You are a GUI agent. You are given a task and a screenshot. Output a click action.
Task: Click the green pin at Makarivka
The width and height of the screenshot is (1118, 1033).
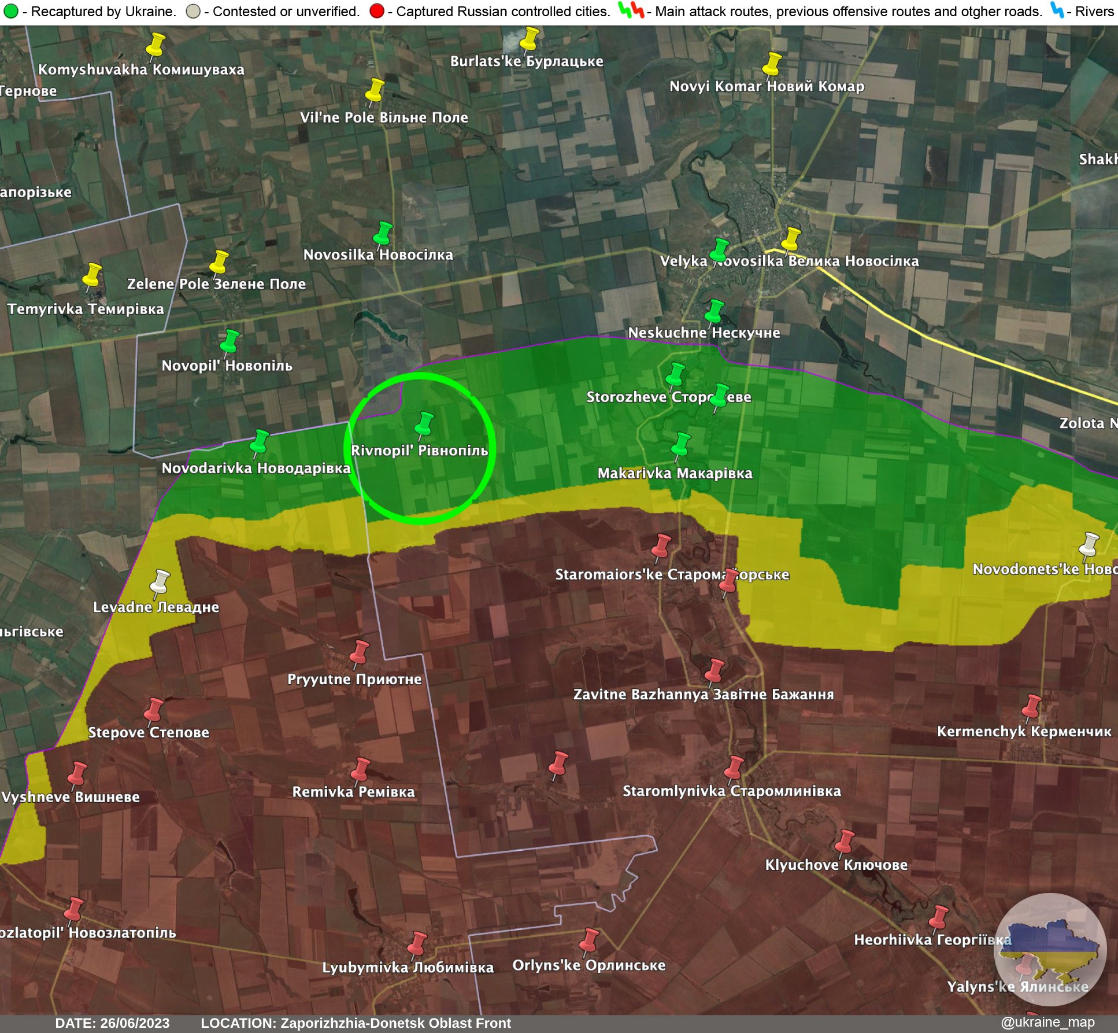point(681,444)
